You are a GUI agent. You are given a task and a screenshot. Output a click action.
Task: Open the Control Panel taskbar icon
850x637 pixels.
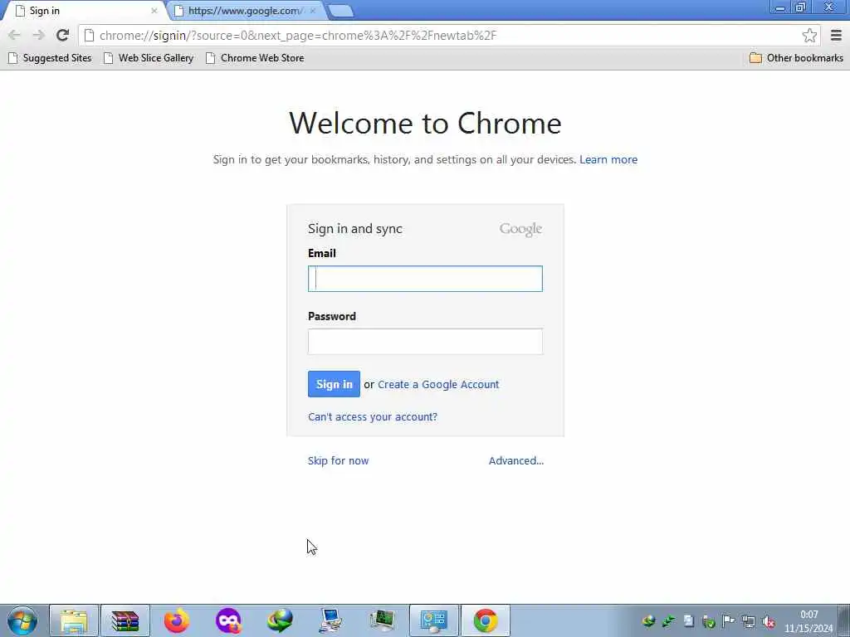pos(433,620)
